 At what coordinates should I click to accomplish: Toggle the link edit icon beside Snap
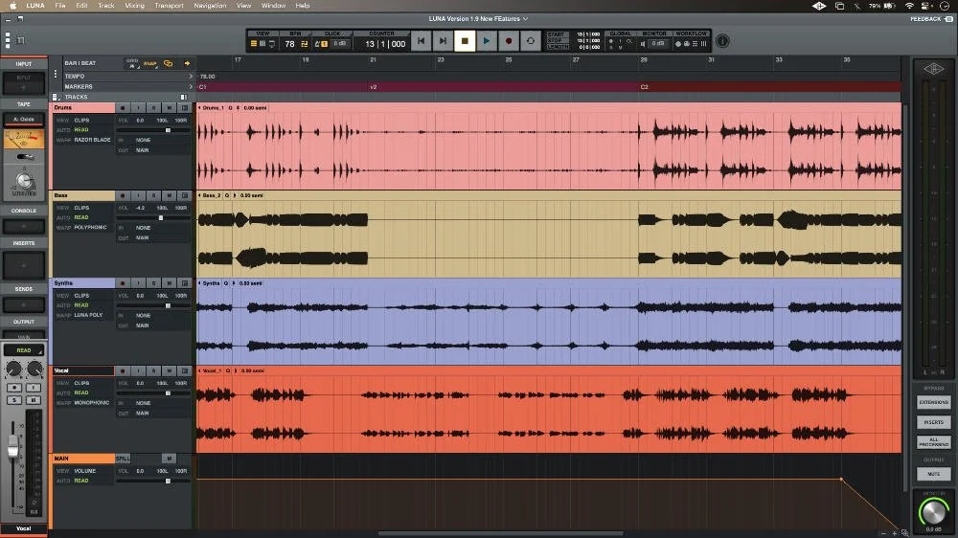(168, 63)
